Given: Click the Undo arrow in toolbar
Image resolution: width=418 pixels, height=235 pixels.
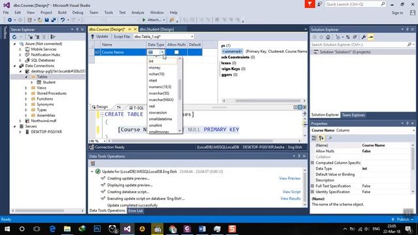Looking at the screenshot, I should click(63, 20).
